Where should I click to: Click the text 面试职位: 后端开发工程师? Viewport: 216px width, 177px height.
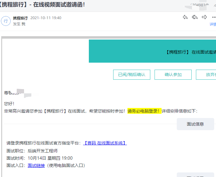tap(32, 151)
